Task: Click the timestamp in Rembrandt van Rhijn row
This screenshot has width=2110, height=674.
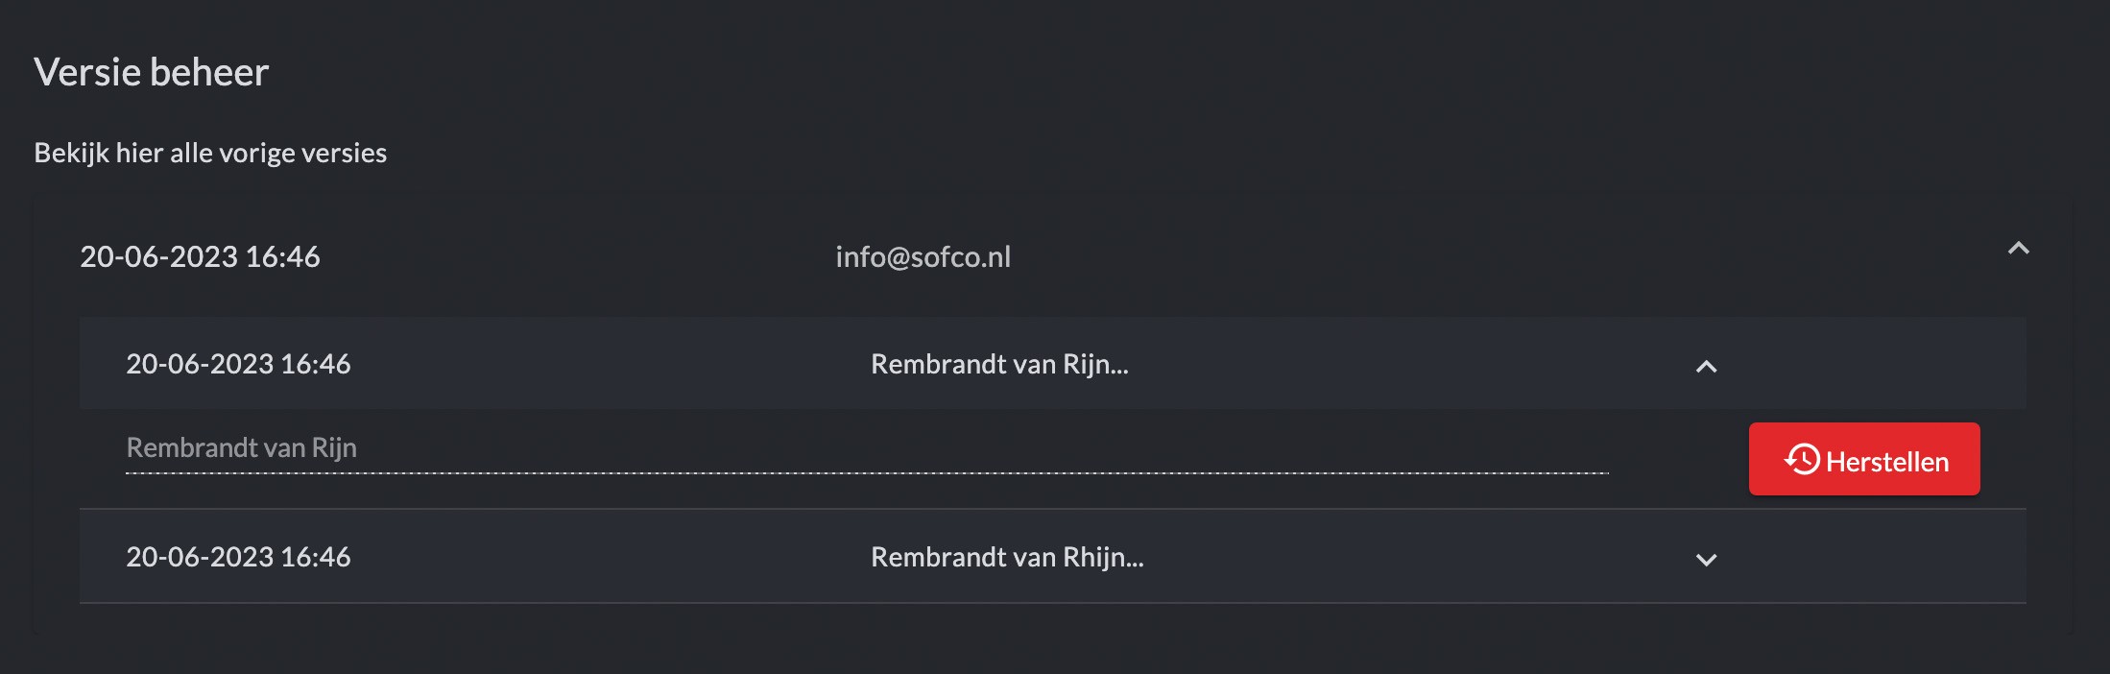Action: point(238,558)
